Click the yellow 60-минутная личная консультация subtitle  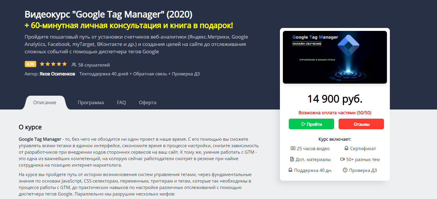[129, 25]
